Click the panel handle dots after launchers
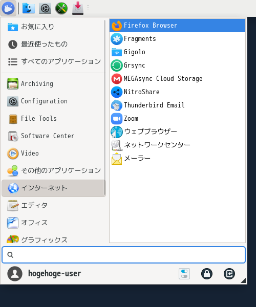This screenshot has width=256, height=307. coord(88,8)
